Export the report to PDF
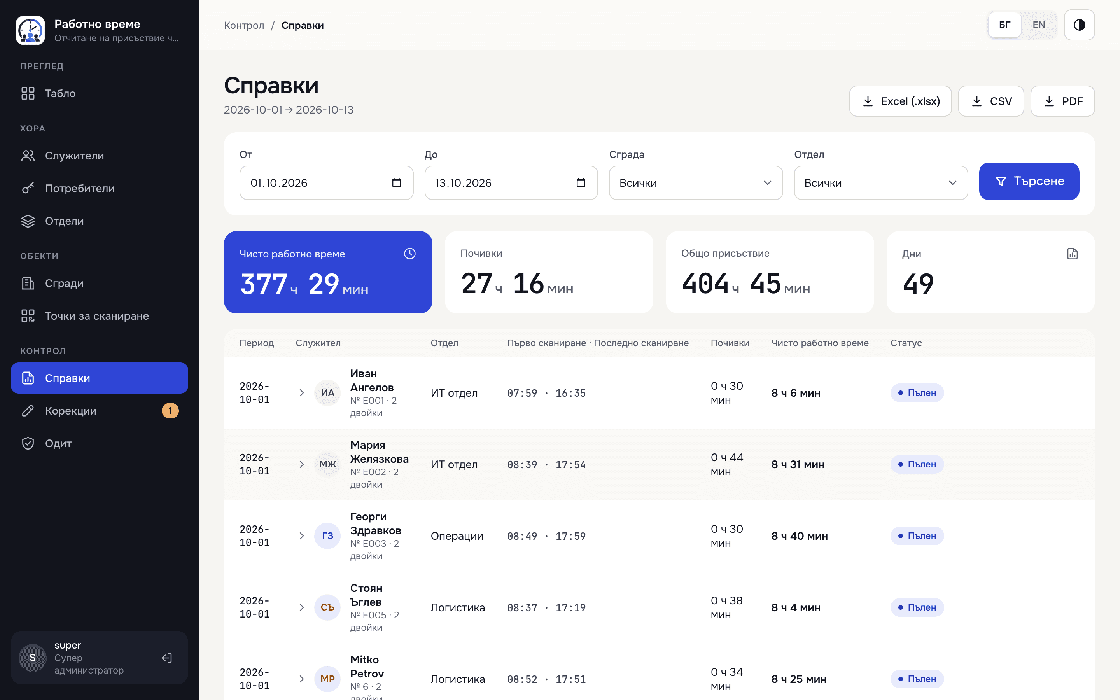1120x700 pixels. [1062, 101]
